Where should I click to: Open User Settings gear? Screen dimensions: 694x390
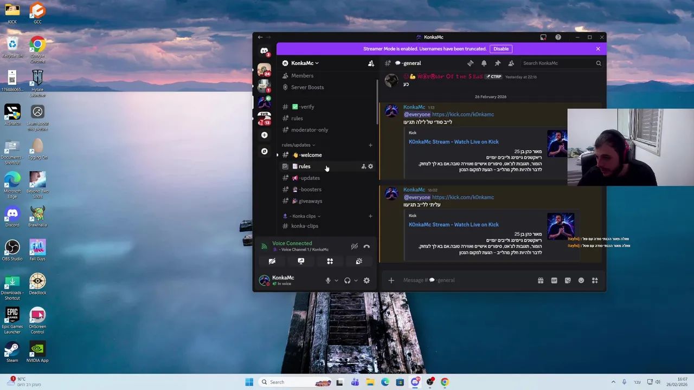pyautogui.click(x=367, y=281)
